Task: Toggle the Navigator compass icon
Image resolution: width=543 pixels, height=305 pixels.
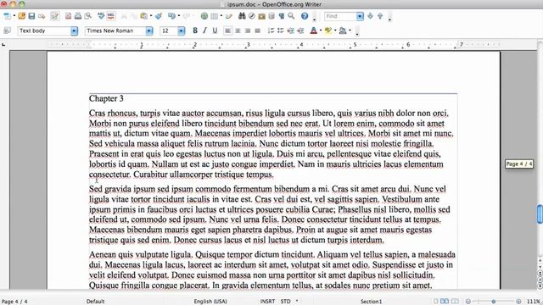Action: (x=252, y=16)
